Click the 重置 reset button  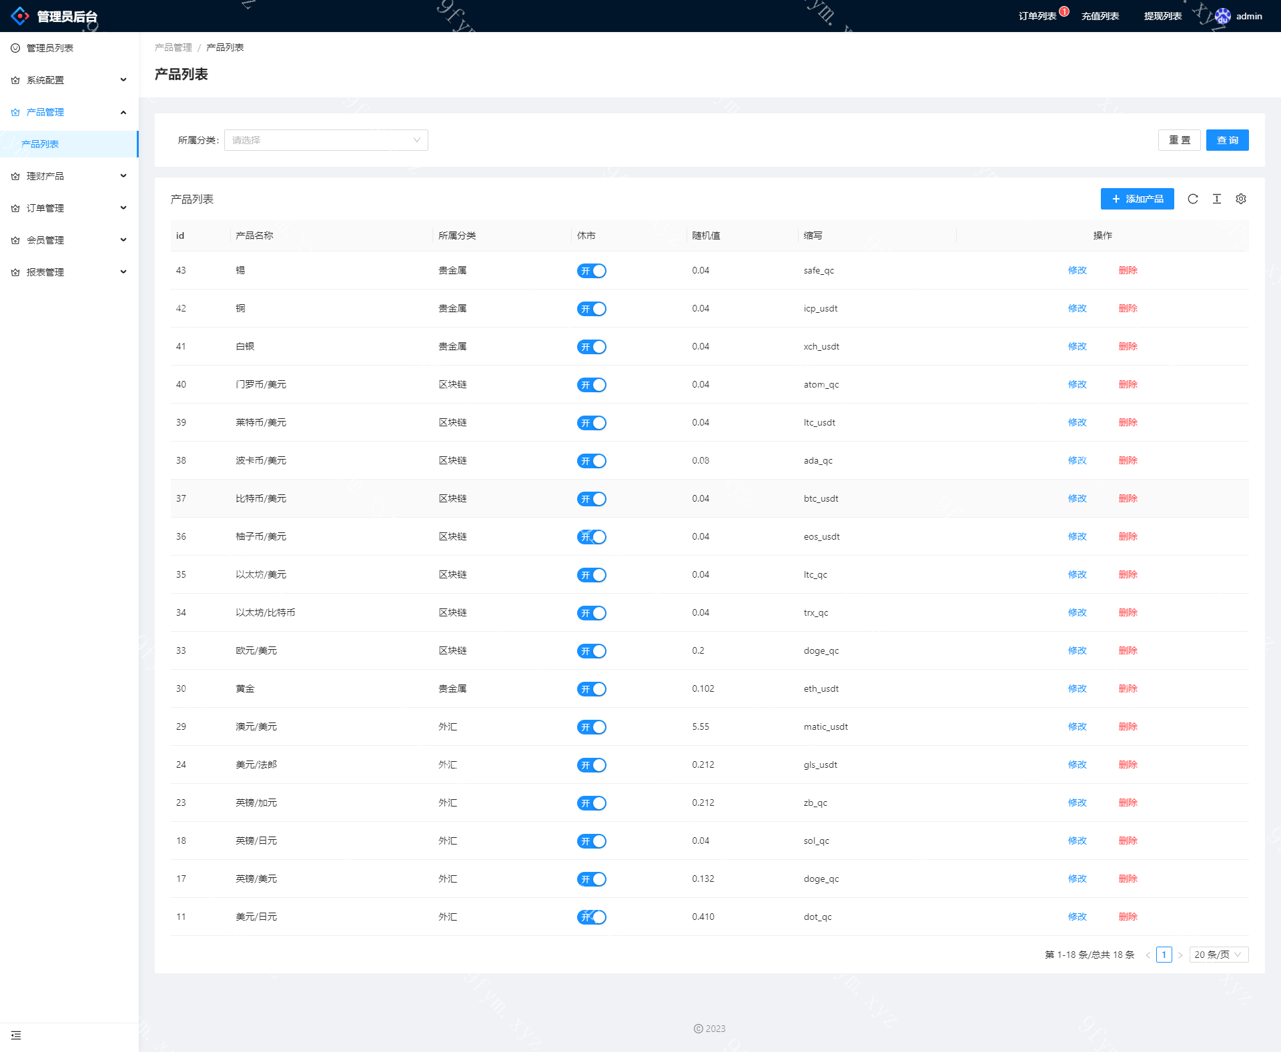pyautogui.click(x=1180, y=140)
